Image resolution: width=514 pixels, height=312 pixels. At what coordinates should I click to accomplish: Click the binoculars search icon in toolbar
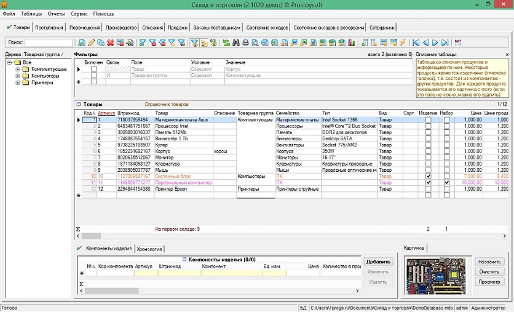coord(236,43)
